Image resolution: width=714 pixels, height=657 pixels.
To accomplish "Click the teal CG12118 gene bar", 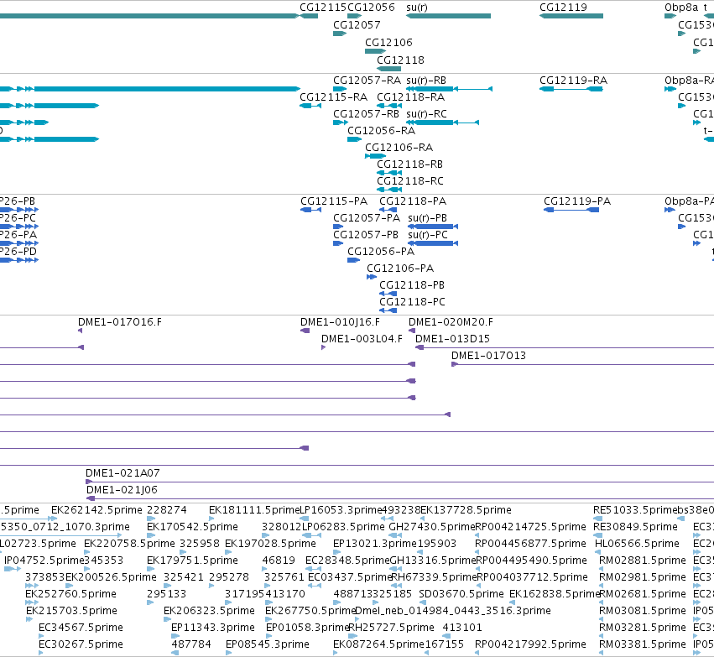I will pyautogui.click(x=389, y=69).
